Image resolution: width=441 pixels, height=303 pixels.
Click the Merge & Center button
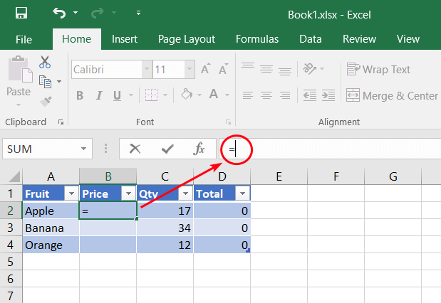pyautogui.click(x=392, y=95)
